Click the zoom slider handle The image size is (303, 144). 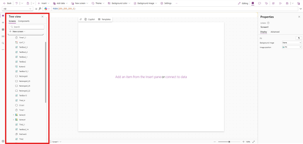[x=229, y=142]
